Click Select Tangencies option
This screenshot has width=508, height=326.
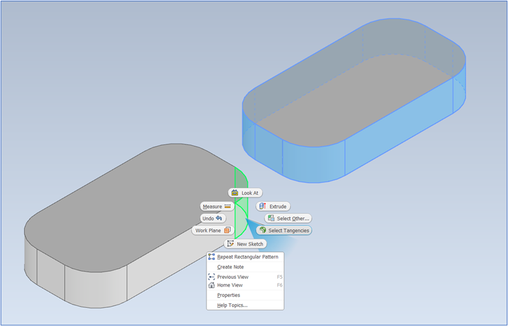click(284, 230)
